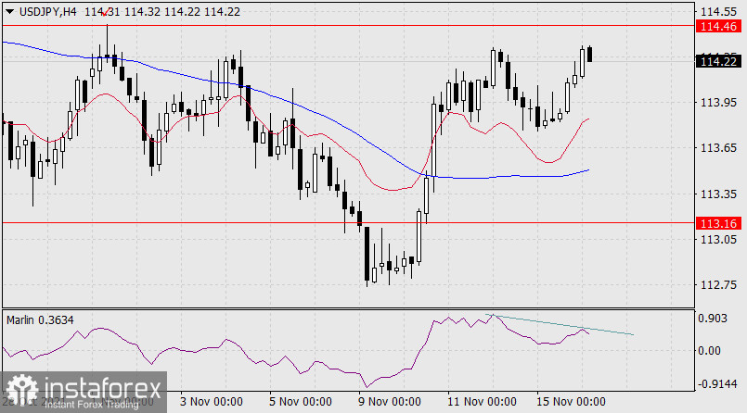747x413 pixels.
Task: Click the instaforex watermark text
Action: coord(97,389)
